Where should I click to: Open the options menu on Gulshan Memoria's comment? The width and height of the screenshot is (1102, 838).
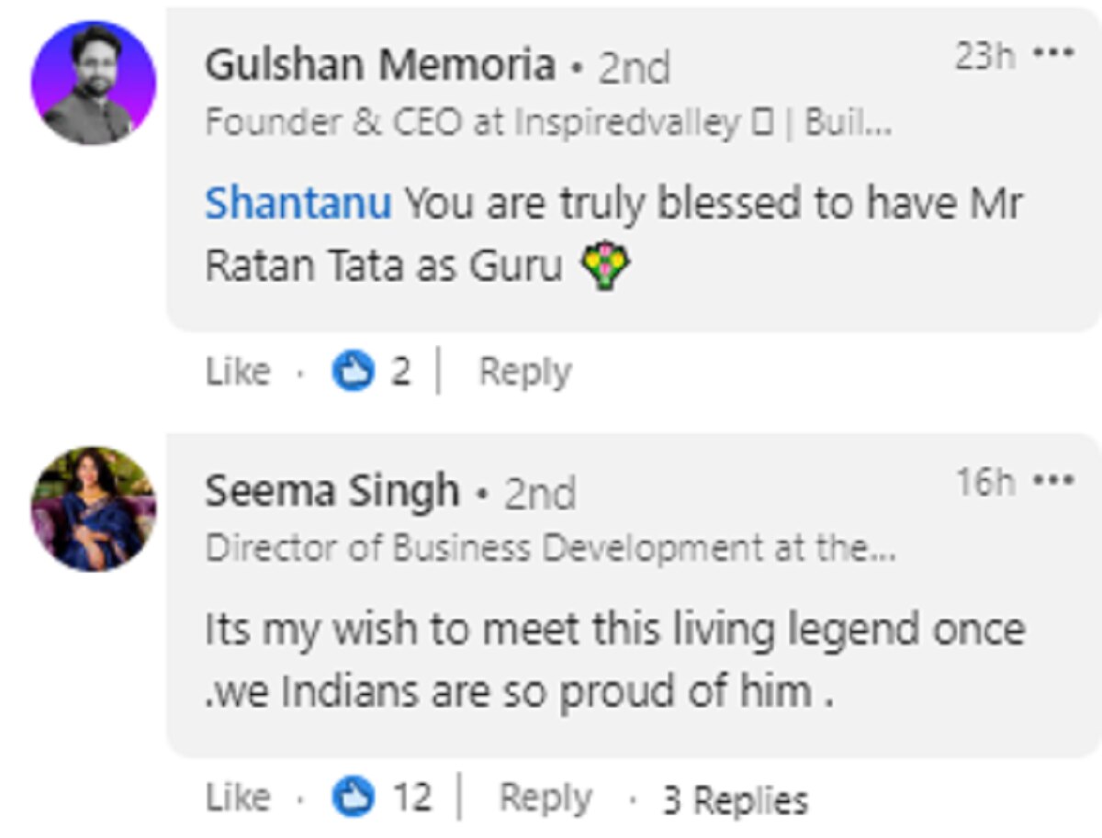click(1053, 53)
